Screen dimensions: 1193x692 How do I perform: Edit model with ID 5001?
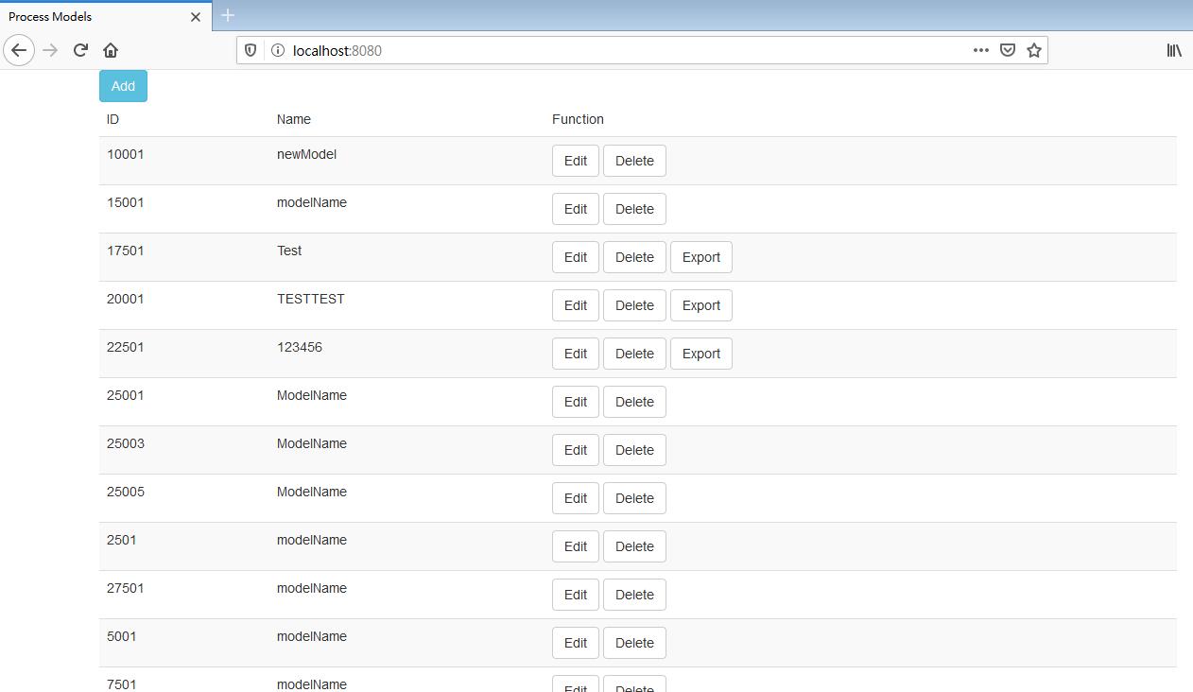coord(576,643)
